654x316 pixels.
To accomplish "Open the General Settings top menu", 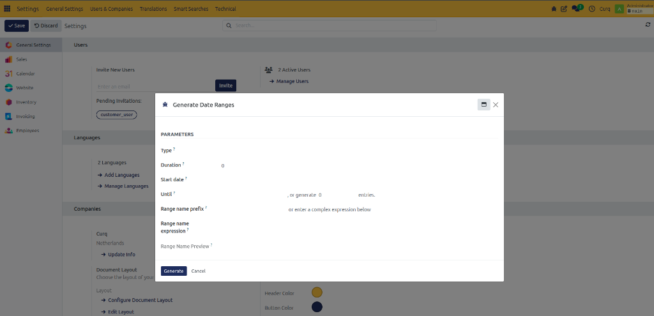I will click(65, 9).
